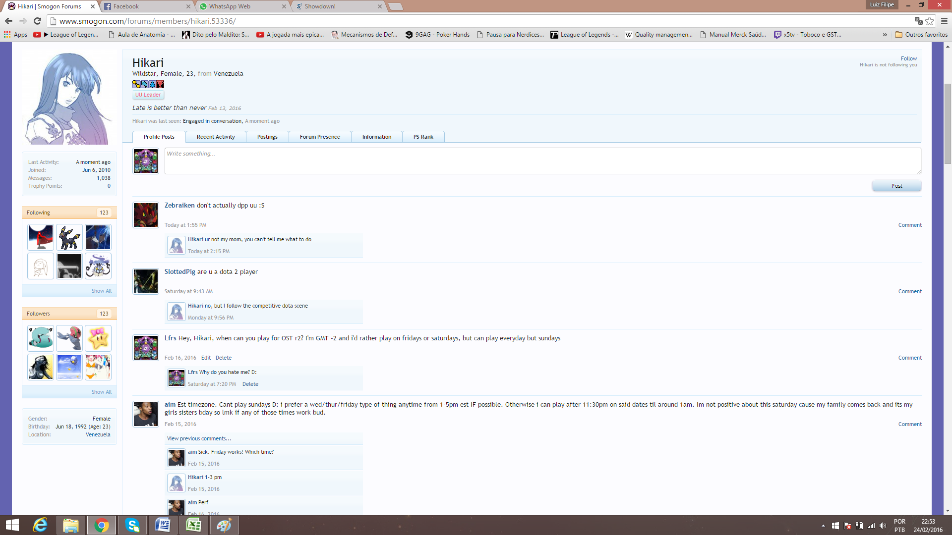Image resolution: width=952 pixels, height=535 pixels.
Task: Open Excel from the taskbar
Action: point(193,525)
